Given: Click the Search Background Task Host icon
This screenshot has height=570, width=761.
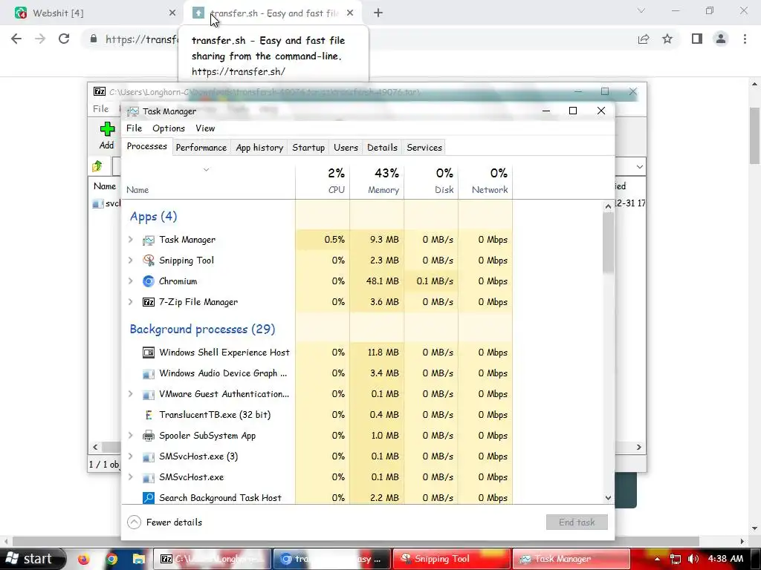Looking at the screenshot, I should tap(148, 498).
